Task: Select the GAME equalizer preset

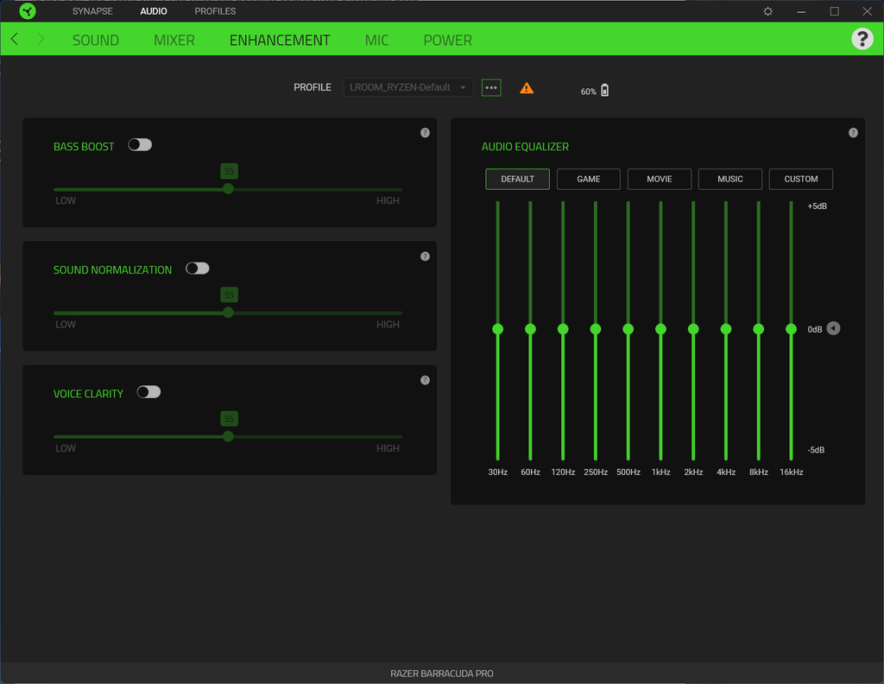Action: pyautogui.click(x=588, y=179)
